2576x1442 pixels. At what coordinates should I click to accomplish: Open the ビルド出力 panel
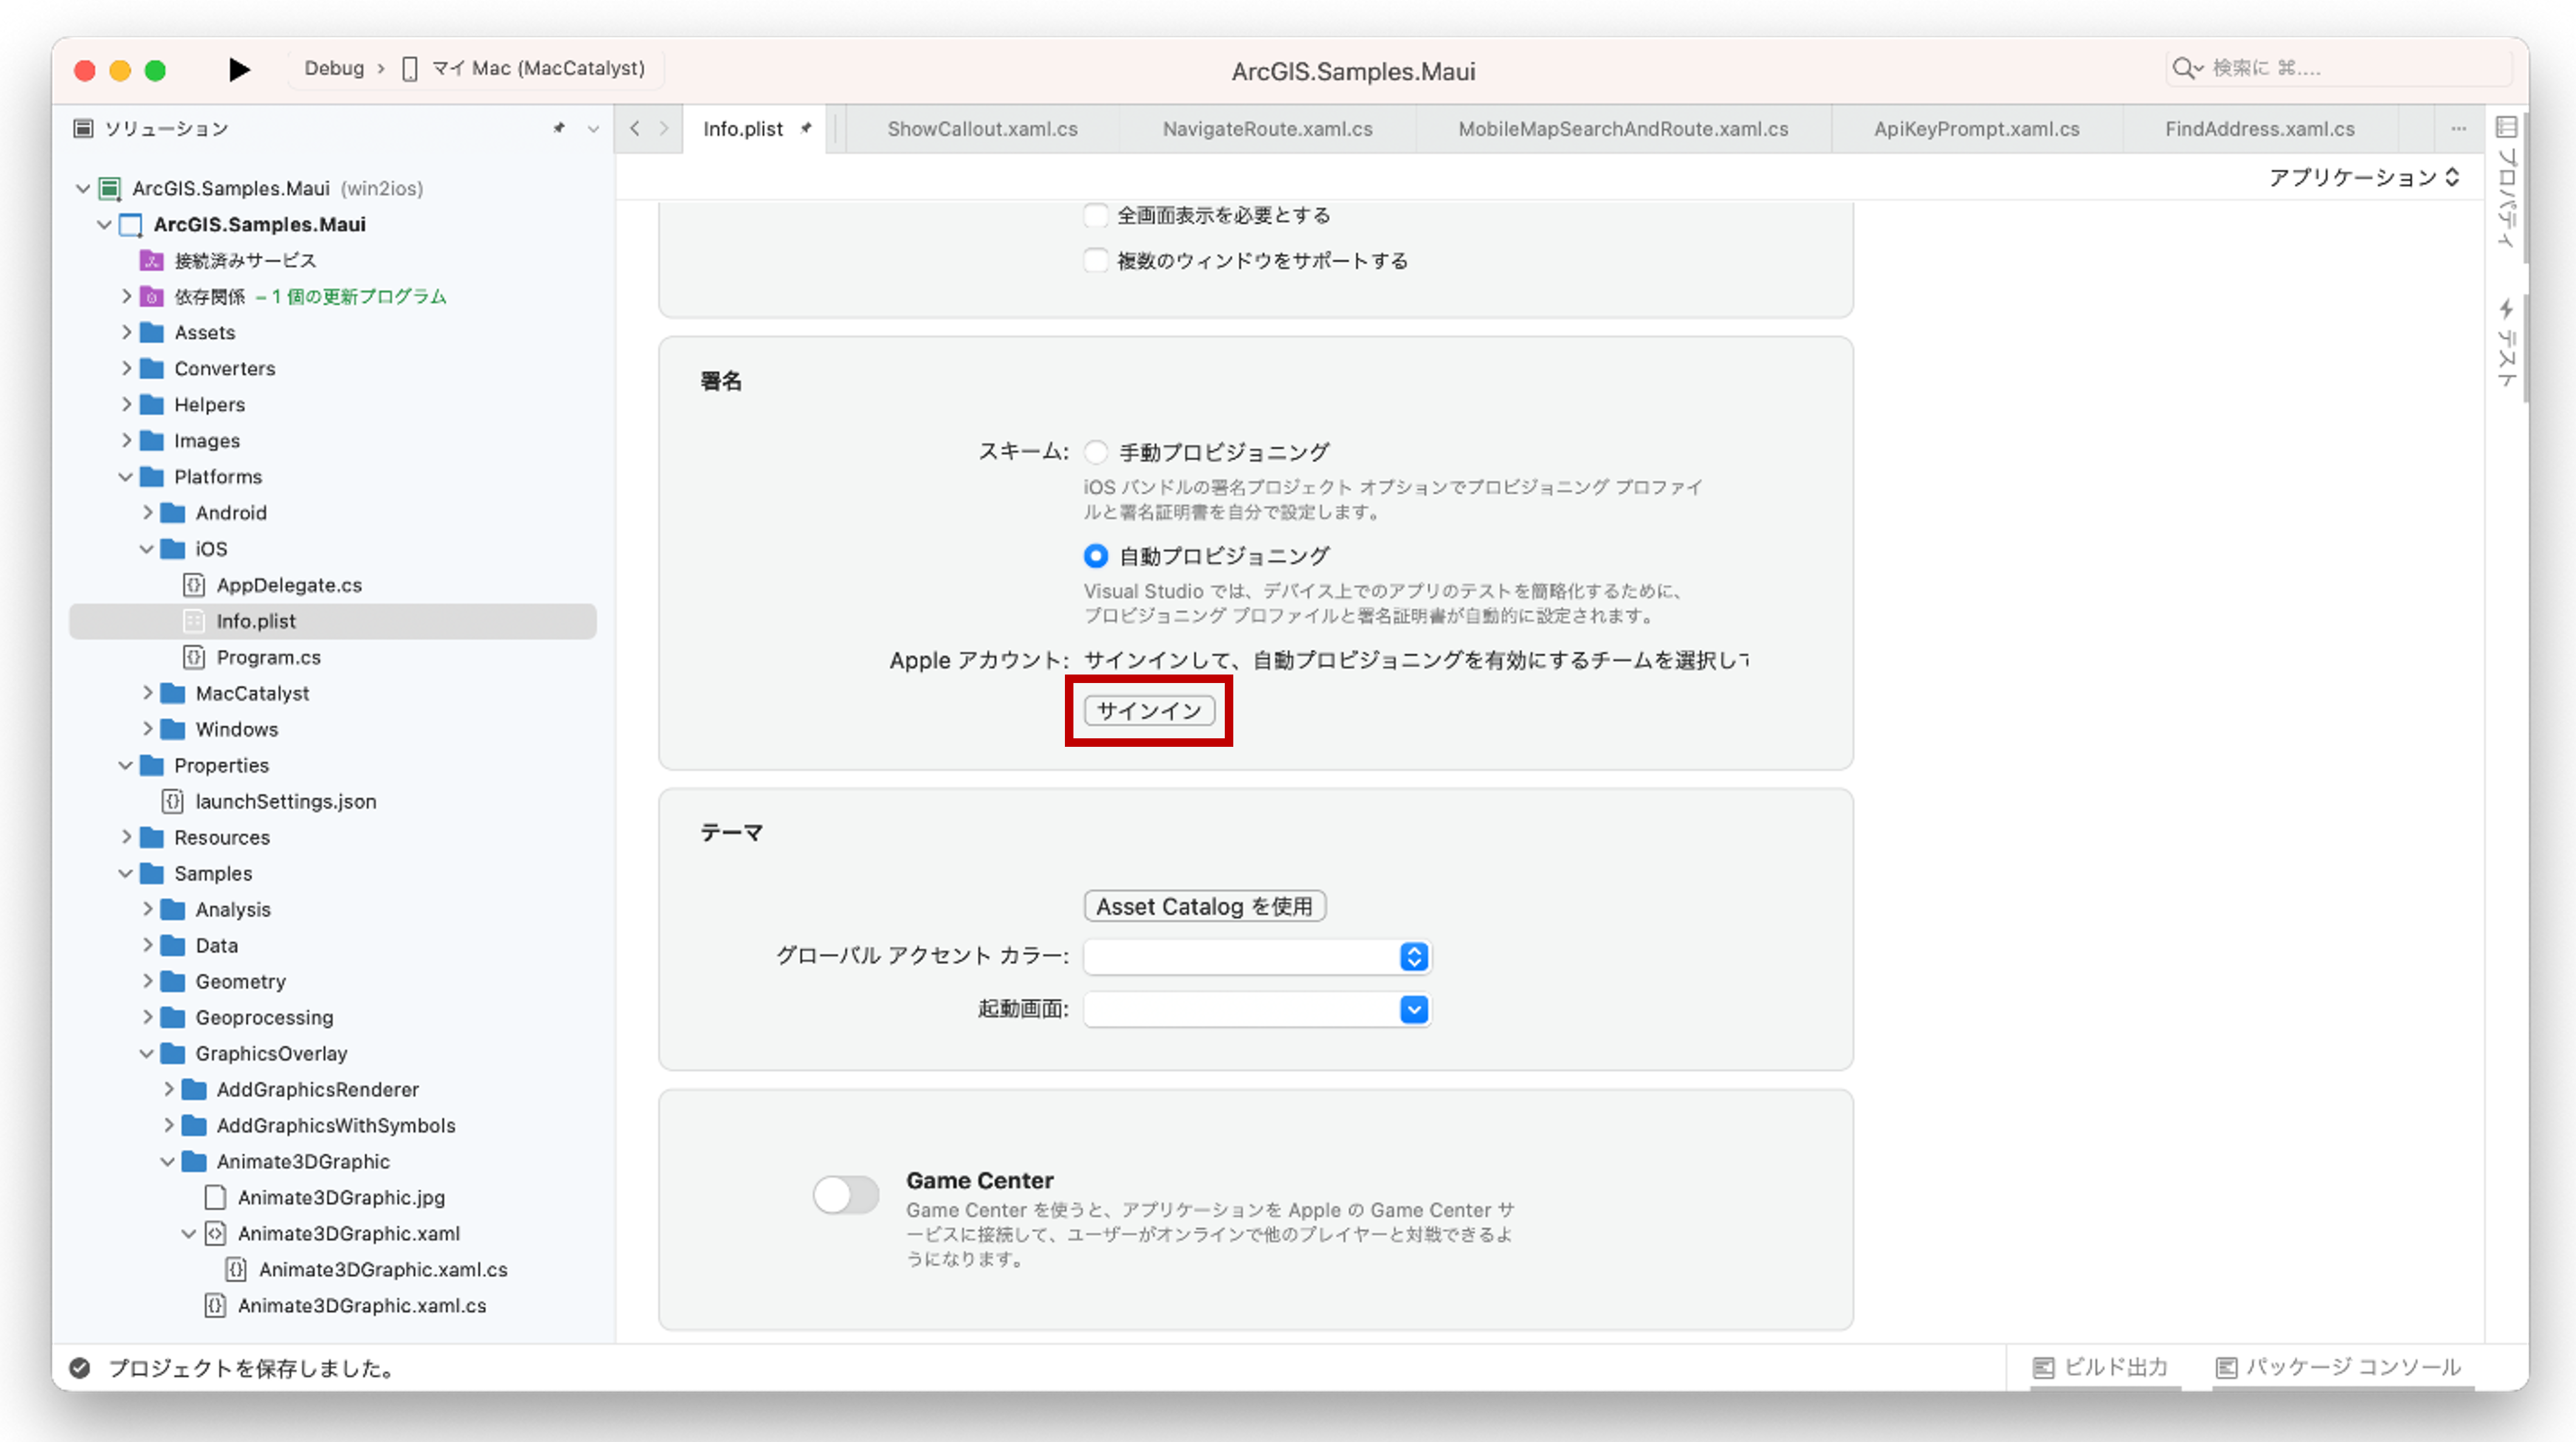point(2100,1367)
